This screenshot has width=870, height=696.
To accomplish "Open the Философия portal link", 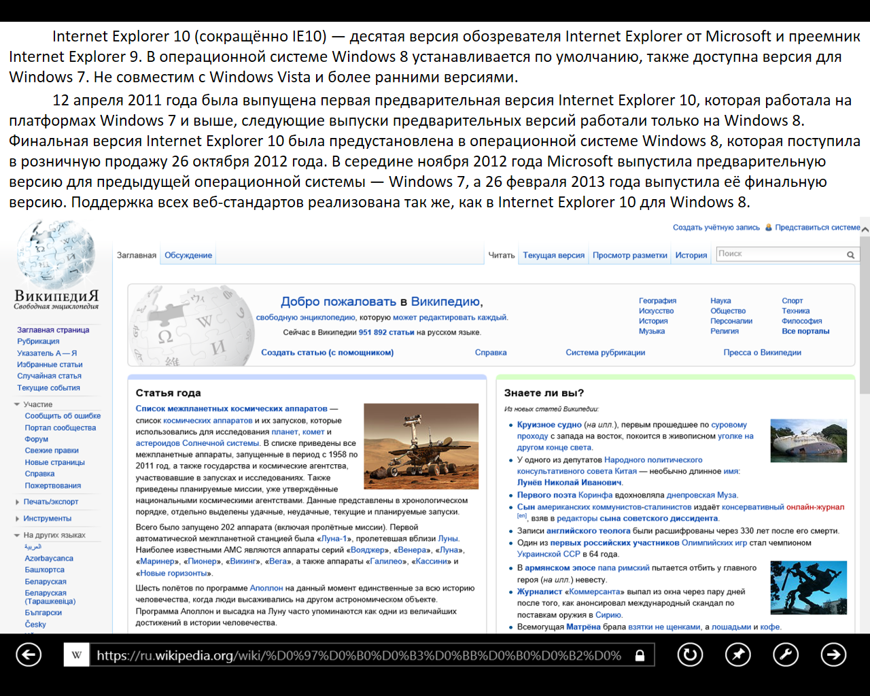I will pos(802,321).
